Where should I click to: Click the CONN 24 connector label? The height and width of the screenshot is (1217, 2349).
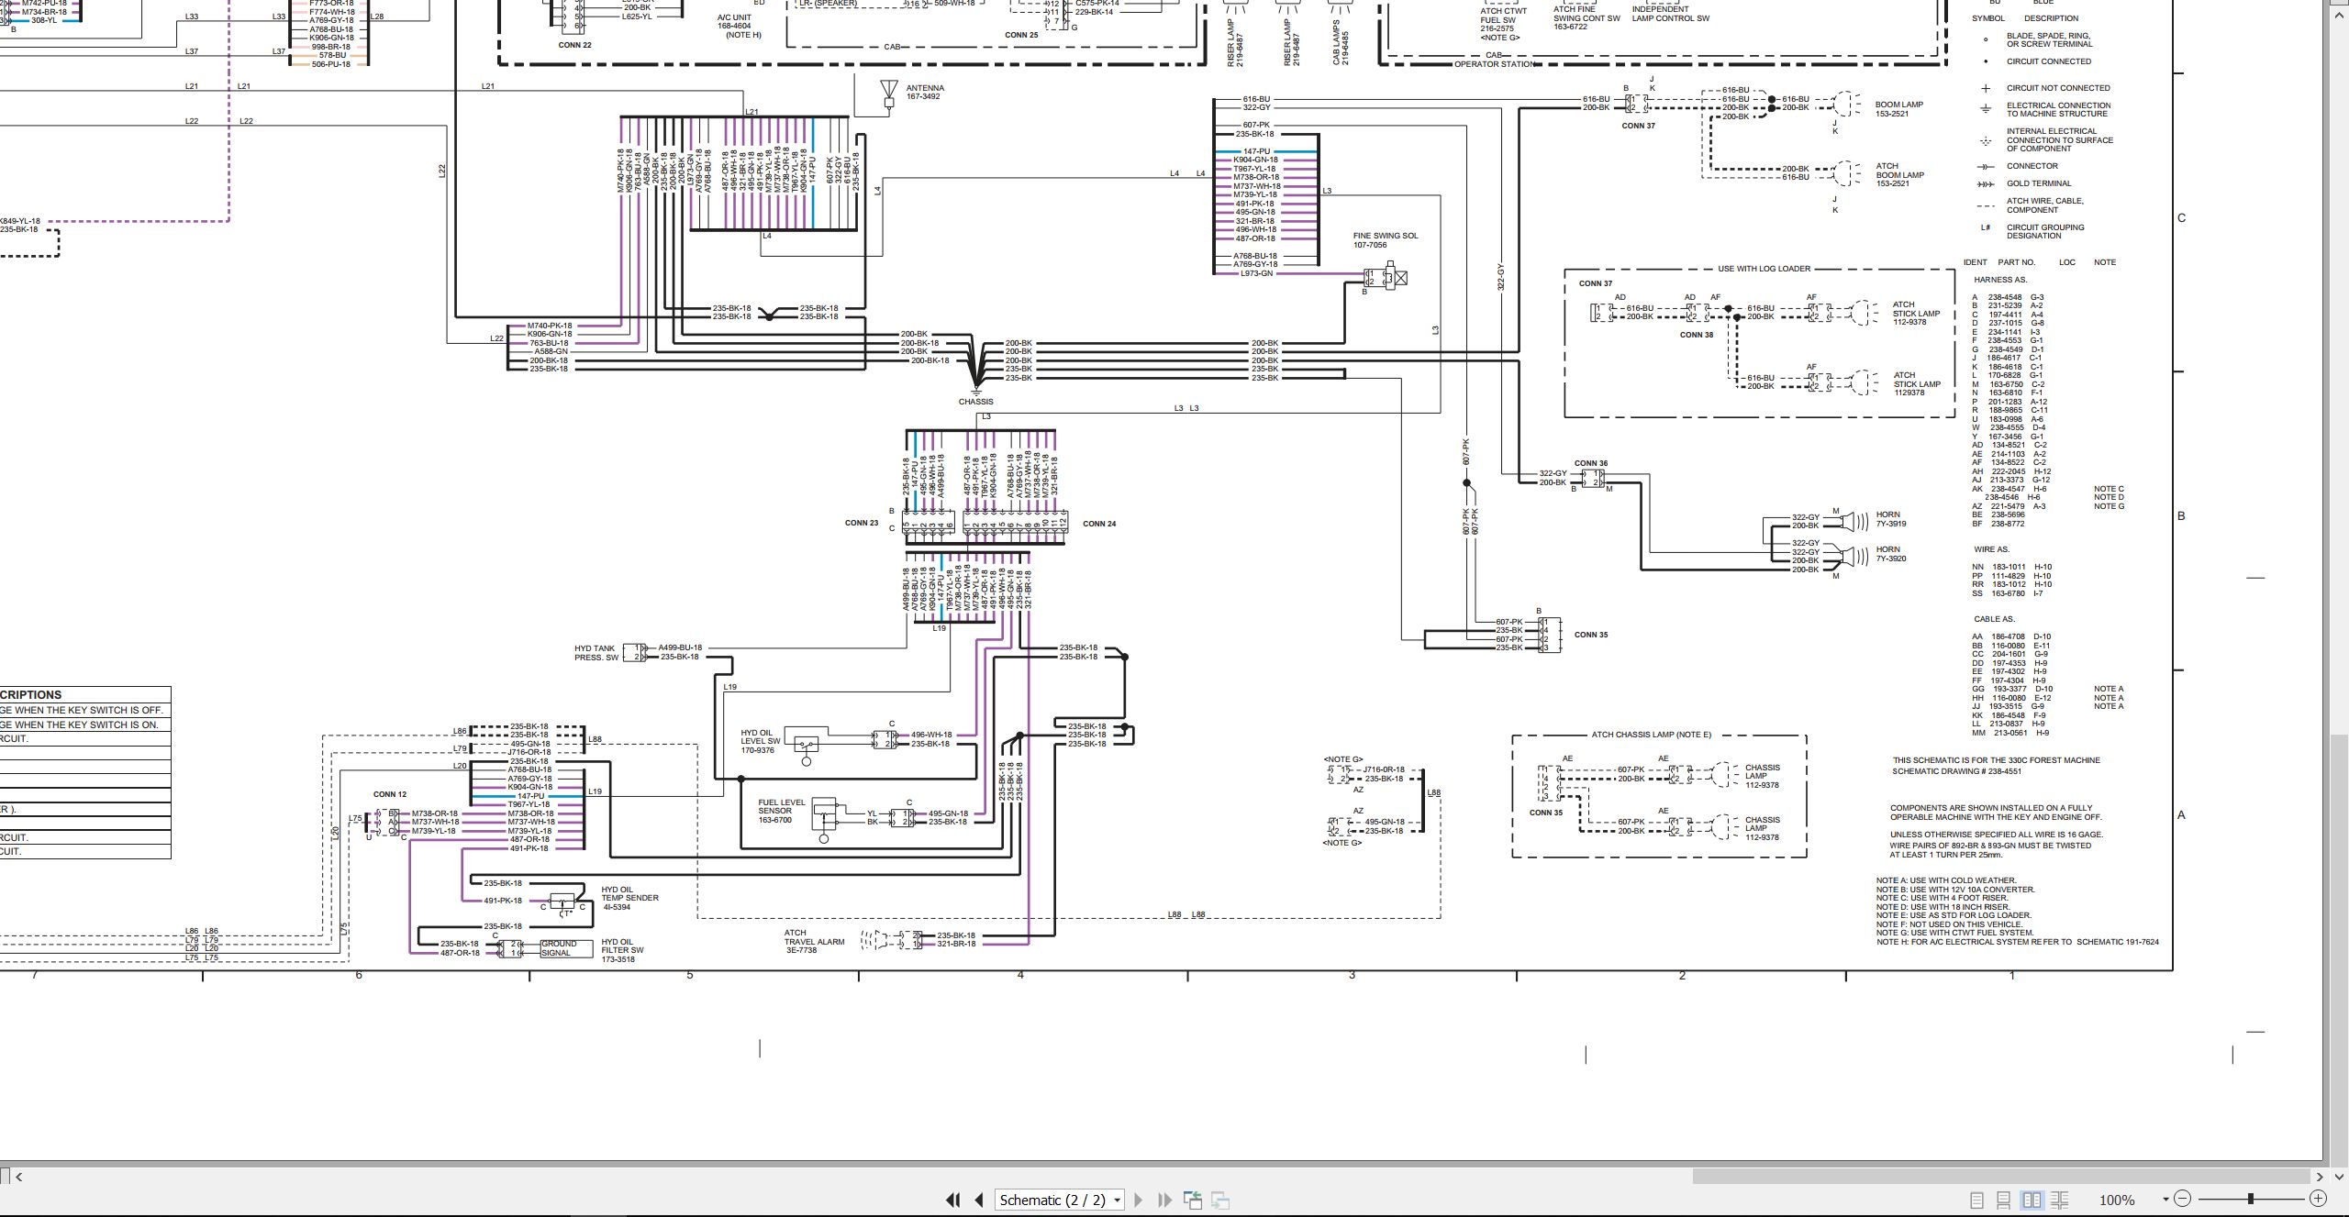coord(1099,524)
